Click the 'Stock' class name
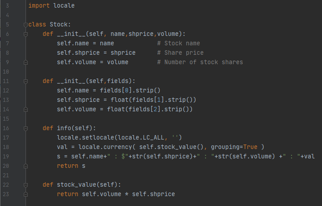This screenshot has width=322, height=206. tap(59, 25)
